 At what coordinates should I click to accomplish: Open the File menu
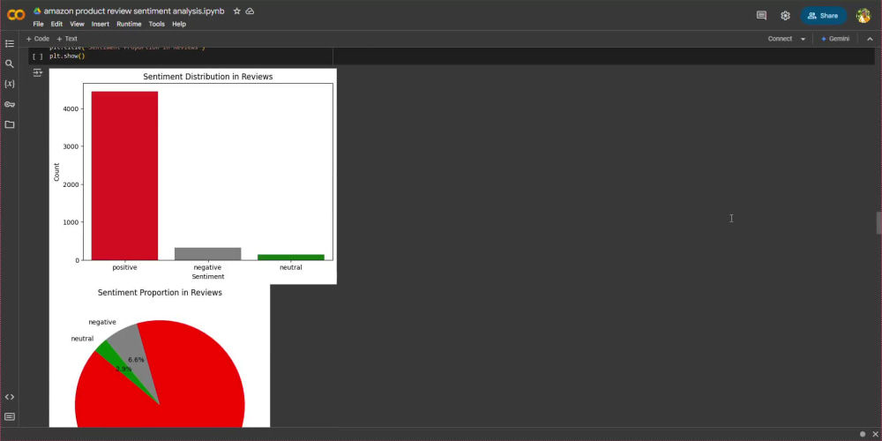click(x=38, y=24)
